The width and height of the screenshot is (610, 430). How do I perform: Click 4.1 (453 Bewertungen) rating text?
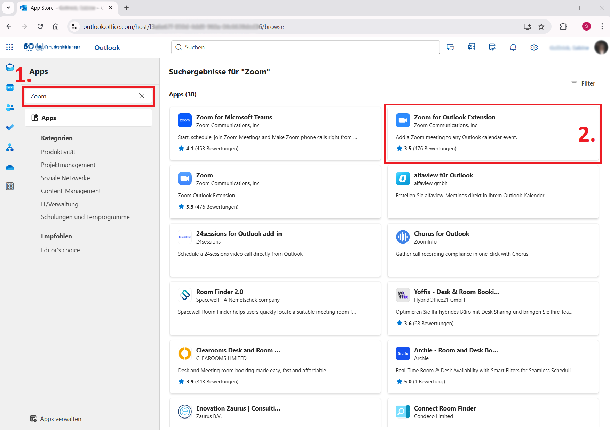(212, 149)
